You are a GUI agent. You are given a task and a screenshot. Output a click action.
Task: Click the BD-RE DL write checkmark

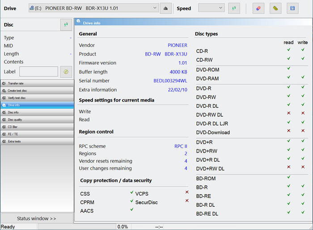(303, 212)
